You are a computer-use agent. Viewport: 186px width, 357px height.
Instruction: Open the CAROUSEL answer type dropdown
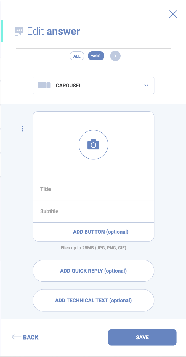point(93,86)
